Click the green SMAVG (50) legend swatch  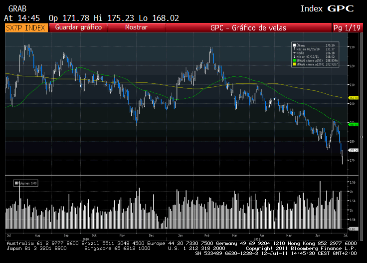click(x=294, y=60)
